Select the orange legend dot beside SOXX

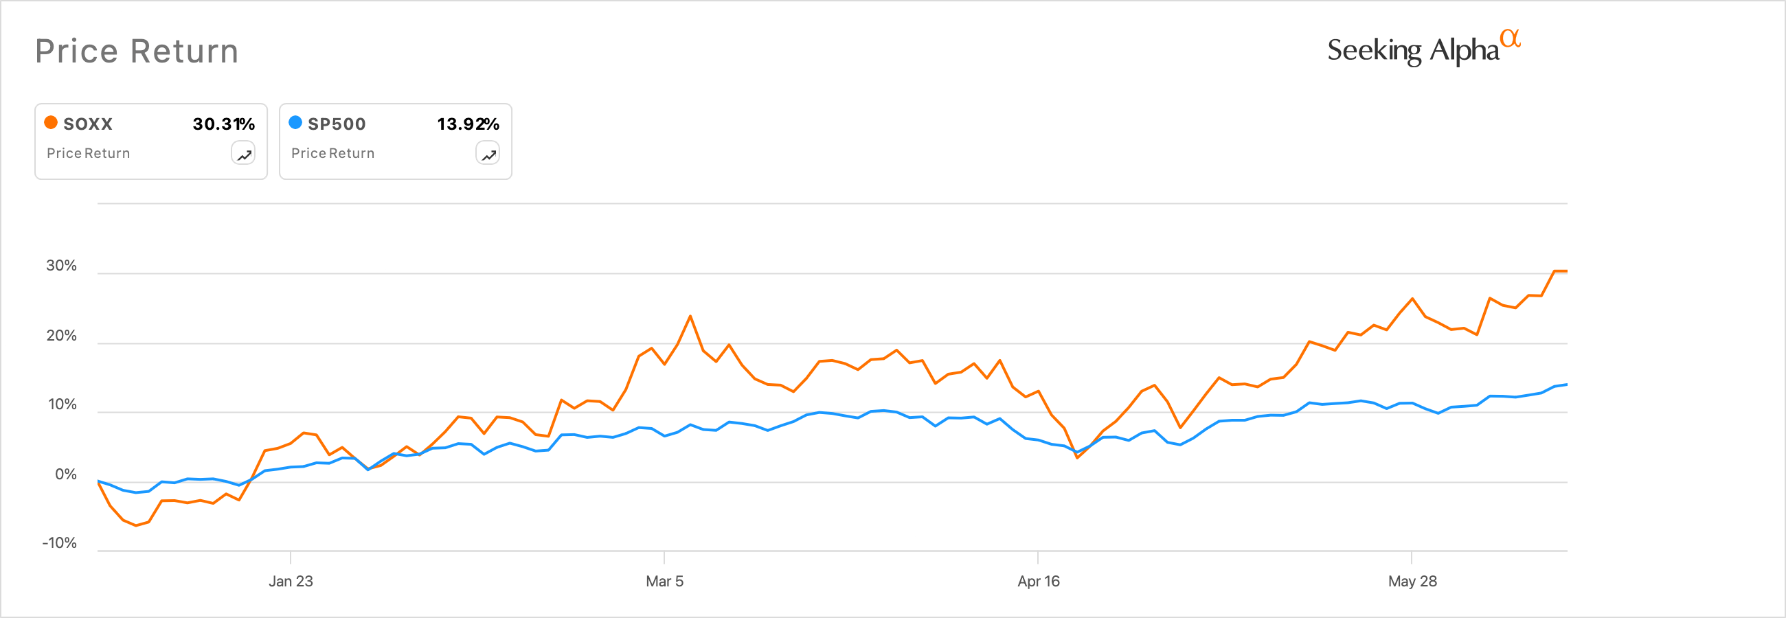pos(50,122)
